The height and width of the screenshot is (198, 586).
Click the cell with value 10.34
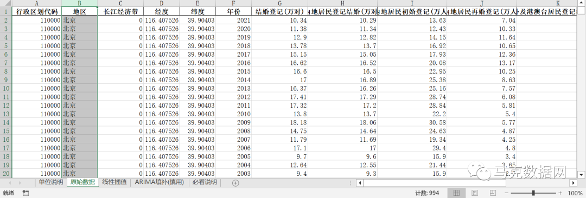pyautogui.click(x=279, y=20)
